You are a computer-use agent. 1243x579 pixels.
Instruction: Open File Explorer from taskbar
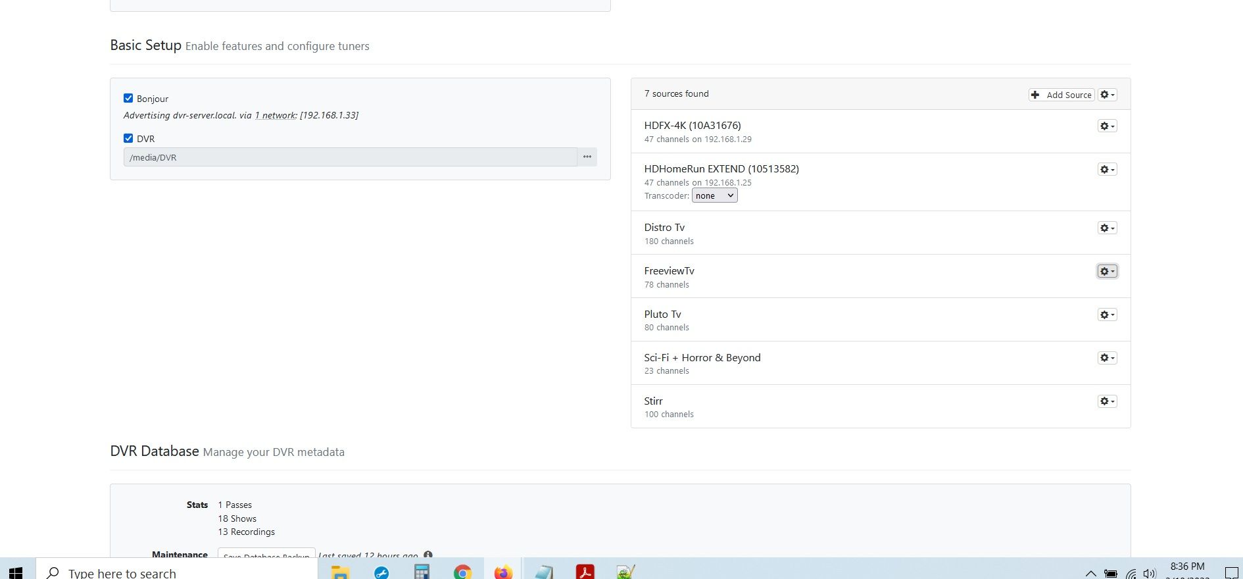pyautogui.click(x=340, y=572)
